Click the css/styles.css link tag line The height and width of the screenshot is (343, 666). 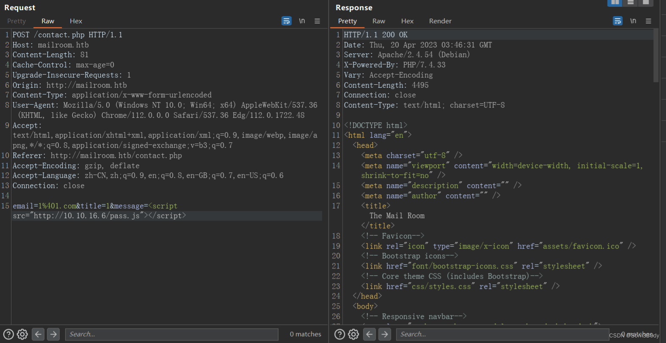click(460, 286)
